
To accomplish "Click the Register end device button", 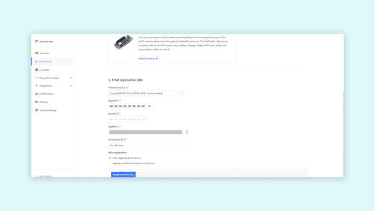I will (123, 175).
